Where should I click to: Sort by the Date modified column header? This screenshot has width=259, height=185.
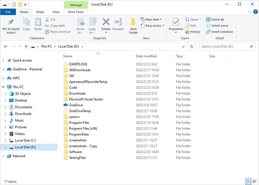[x=146, y=56]
